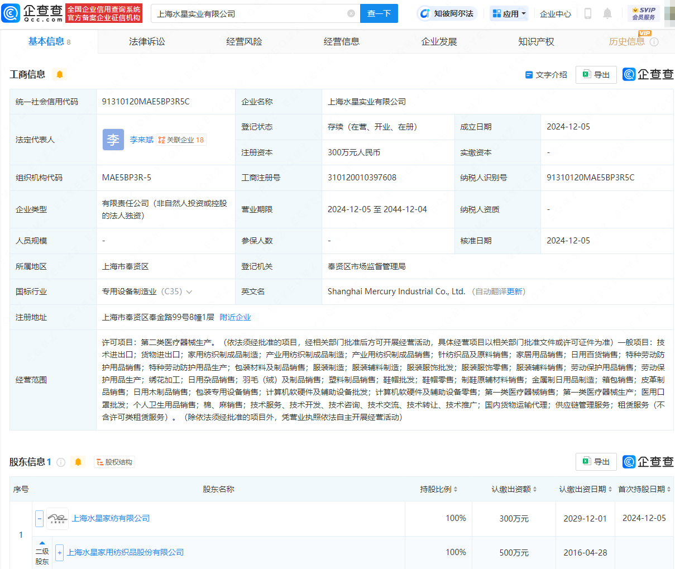
Task: Click the bell next to 股东信息
Action: click(78, 462)
